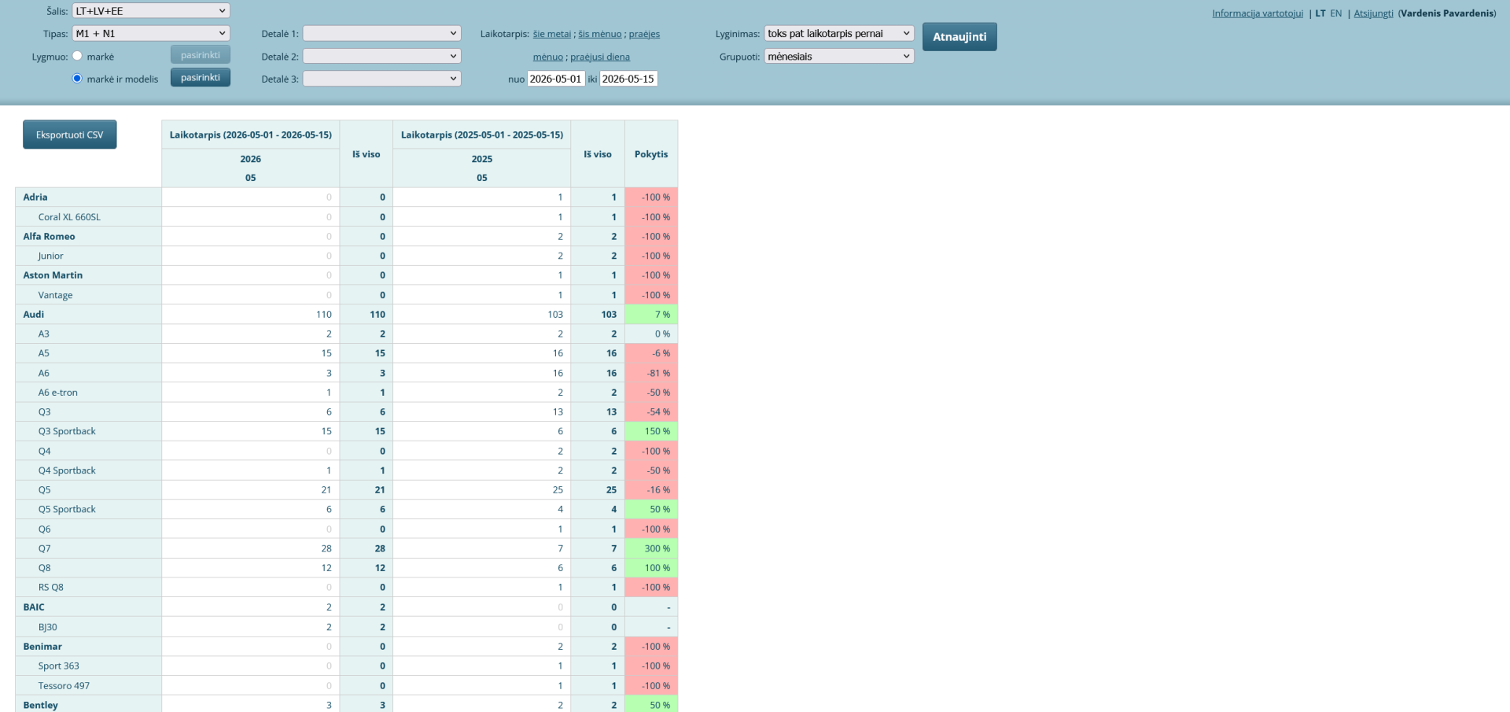Open the Detalė 3 dropdown
Image resolution: width=1510 pixels, height=712 pixels.
click(x=381, y=79)
